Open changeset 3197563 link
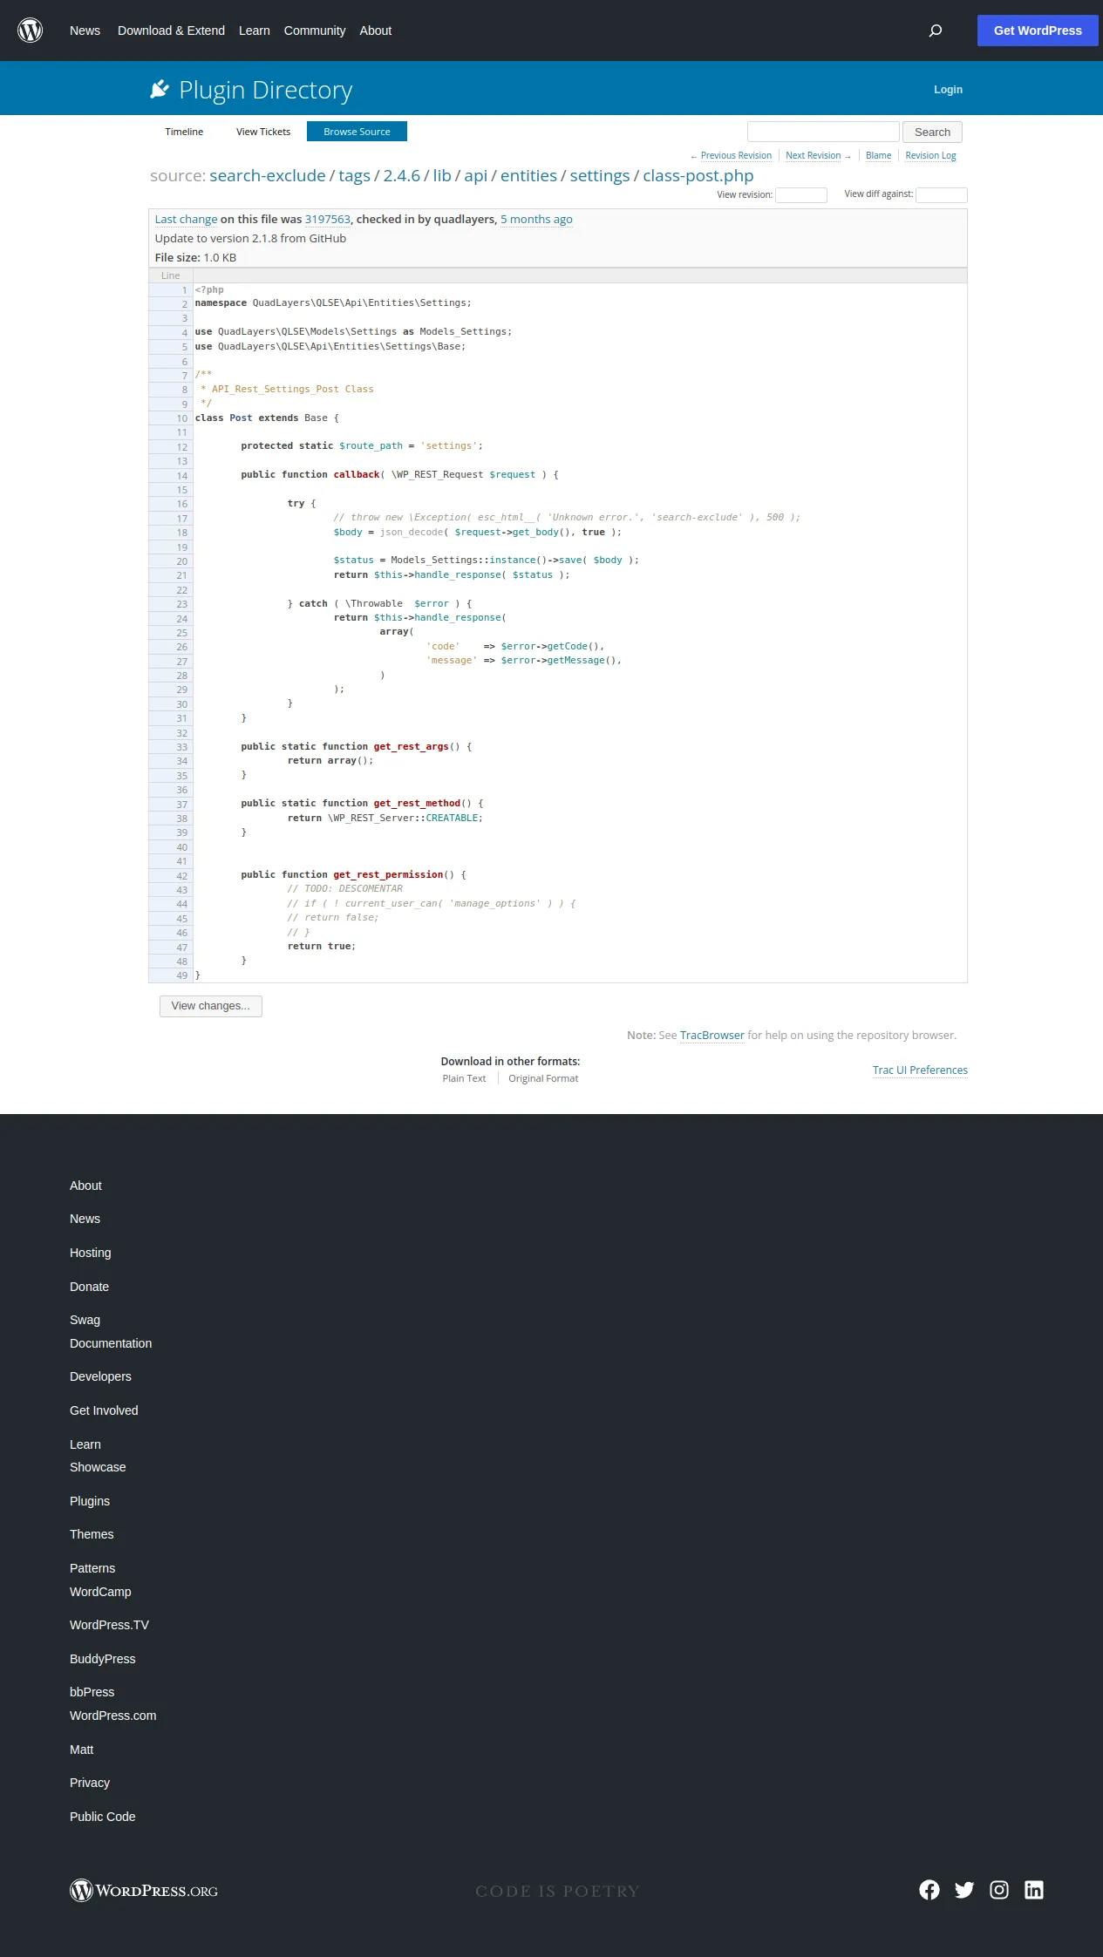This screenshot has height=1957, width=1103. point(328,220)
